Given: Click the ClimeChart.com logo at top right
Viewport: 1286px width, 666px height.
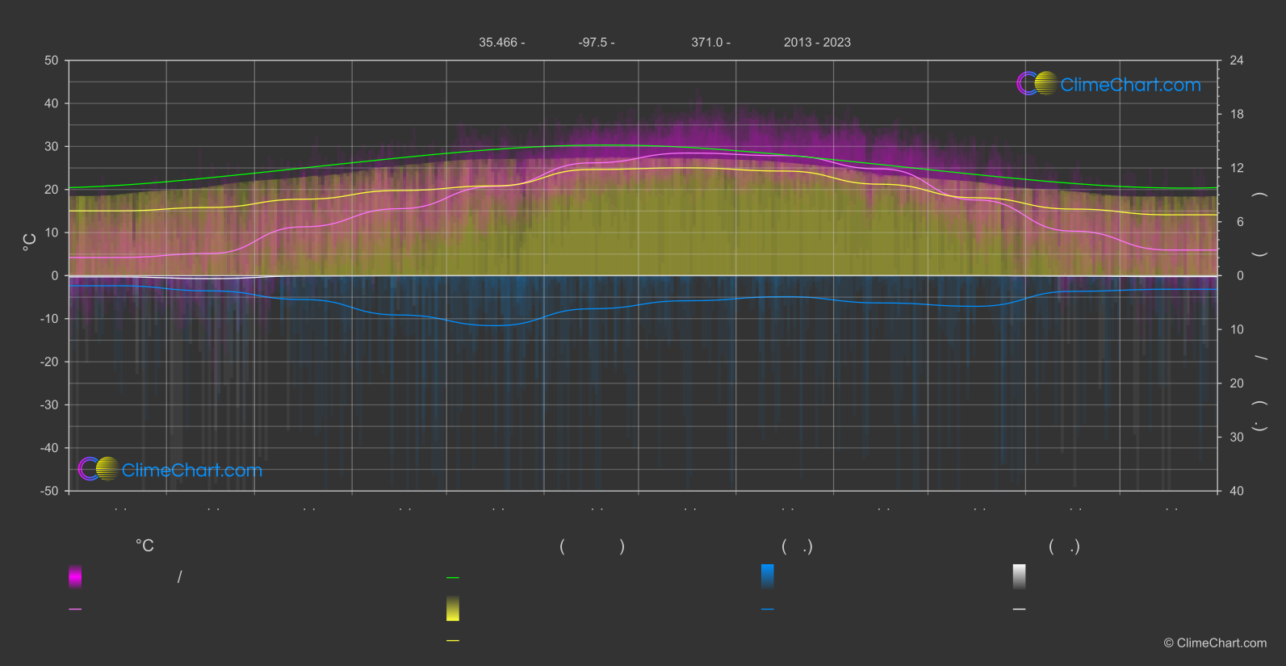Looking at the screenshot, I should (1108, 84).
